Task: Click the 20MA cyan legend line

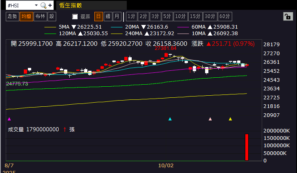Action: (x=117, y=27)
